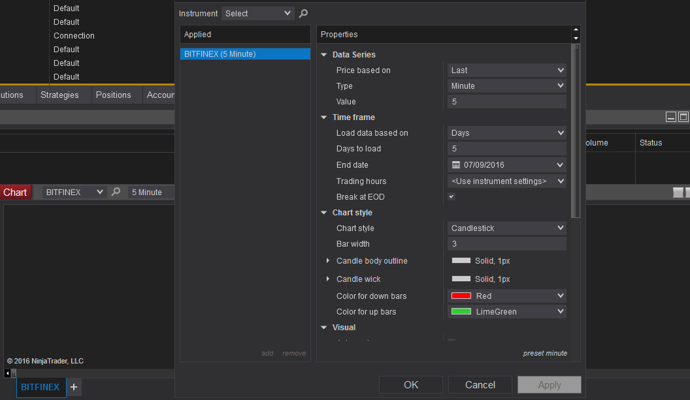Collapse the Data Series section
The height and width of the screenshot is (400, 690).
pyautogui.click(x=323, y=55)
